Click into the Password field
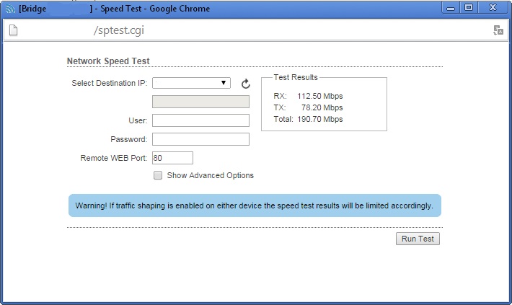 200,139
